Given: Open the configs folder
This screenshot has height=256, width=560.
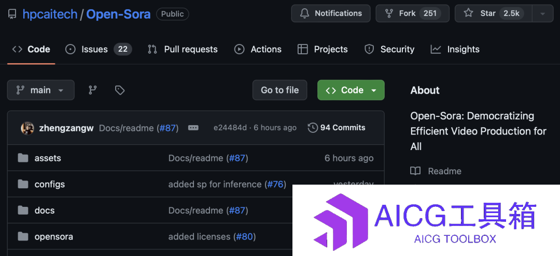Looking at the screenshot, I should coord(50,184).
